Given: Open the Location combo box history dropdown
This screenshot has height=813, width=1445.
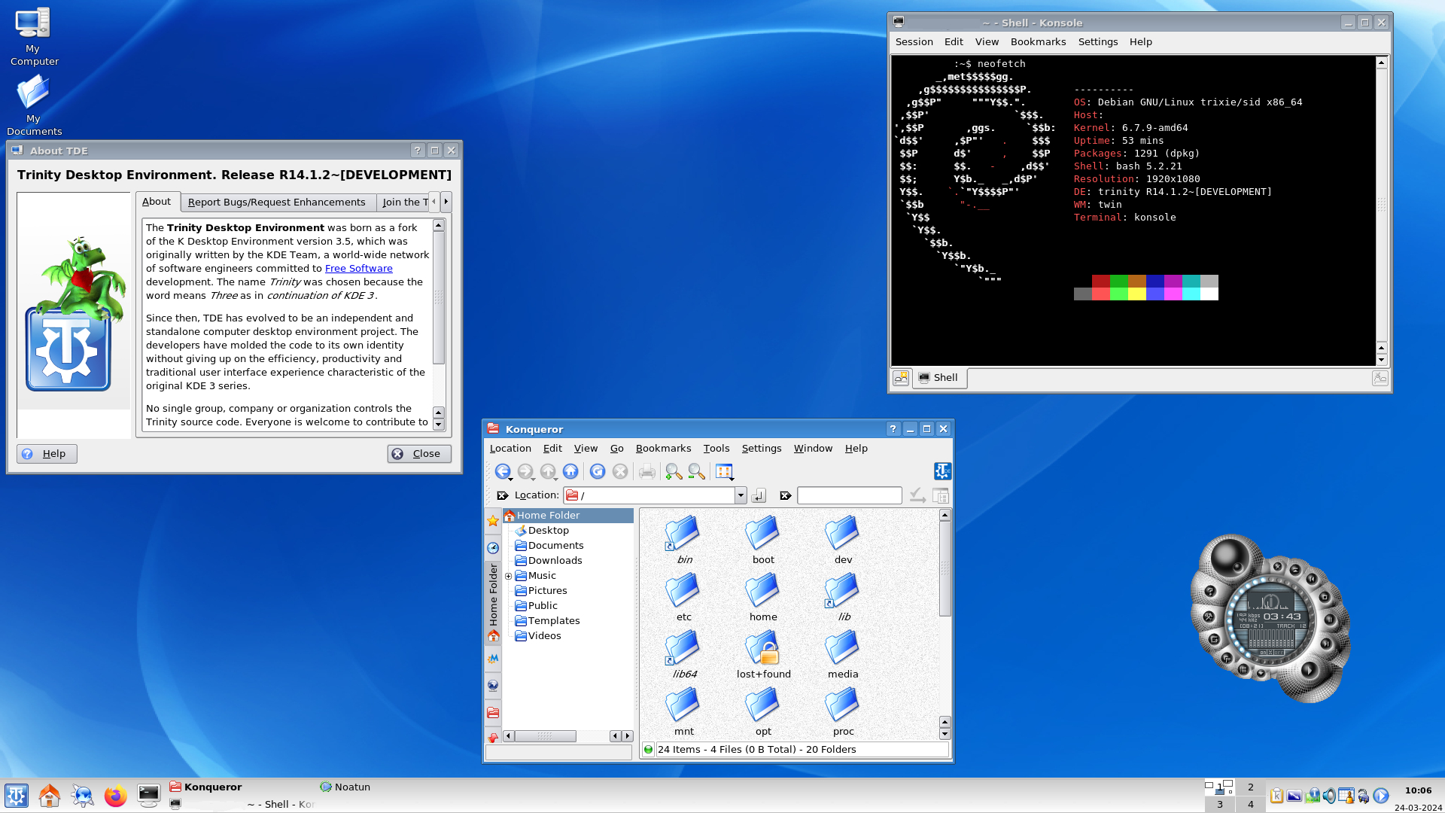Looking at the screenshot, I should 741,495.
